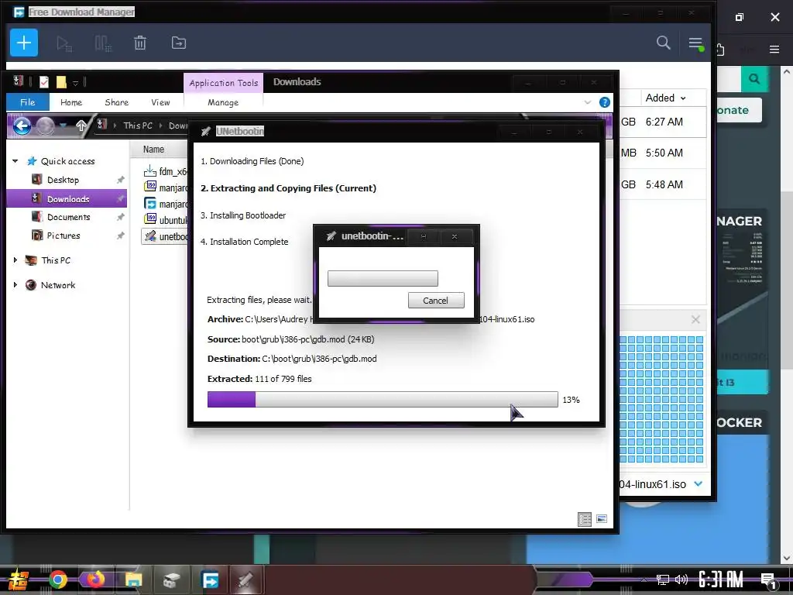The image size is (793, 595).
Task: Switch explorer to large icons view
Action: 601,518
